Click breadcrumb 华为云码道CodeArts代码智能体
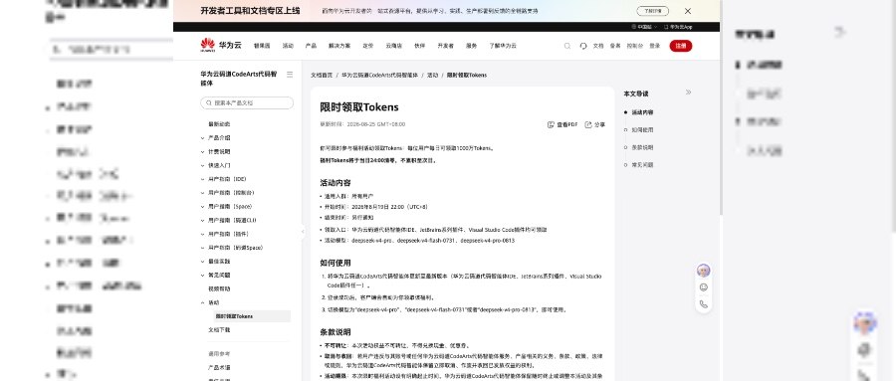The width and height of the screenshot is (896, 381). (x=380, y=76)
